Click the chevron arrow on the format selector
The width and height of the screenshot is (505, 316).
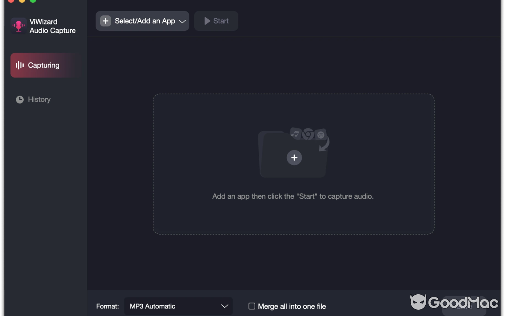[x=224, y=306]
